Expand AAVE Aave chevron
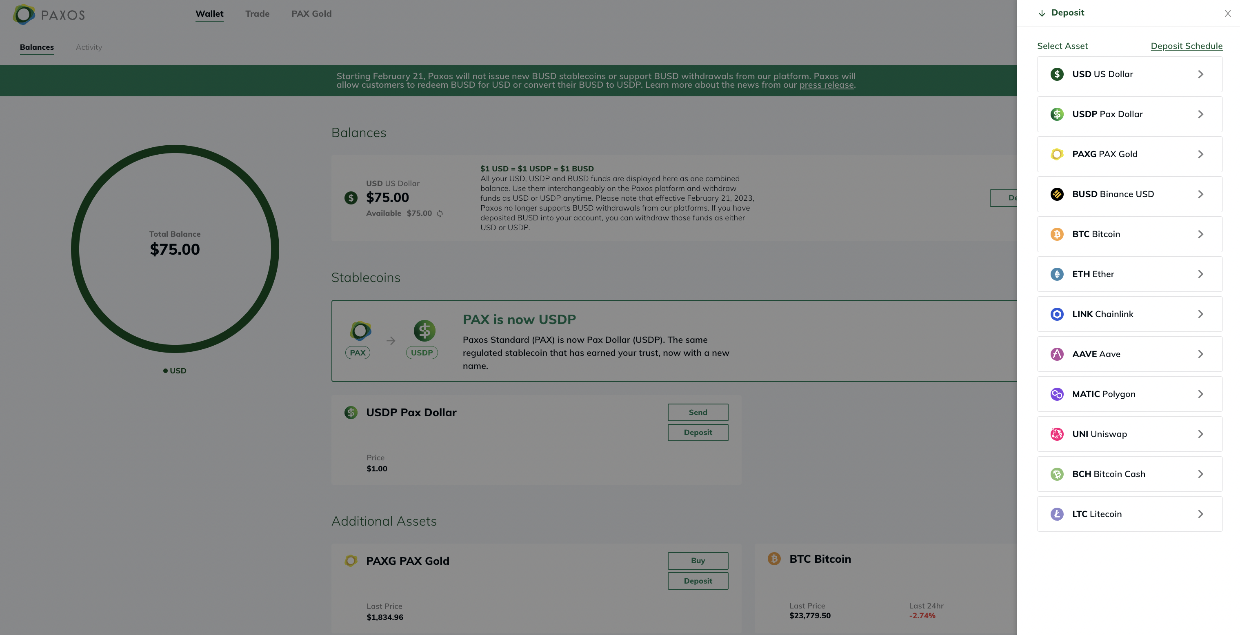This screenshot has height=635, width=1240. [x=1200, y=354]
